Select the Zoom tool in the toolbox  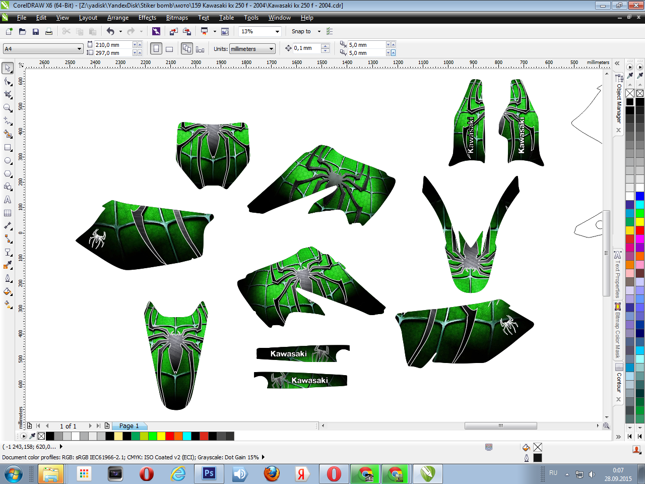click(8, 108)
